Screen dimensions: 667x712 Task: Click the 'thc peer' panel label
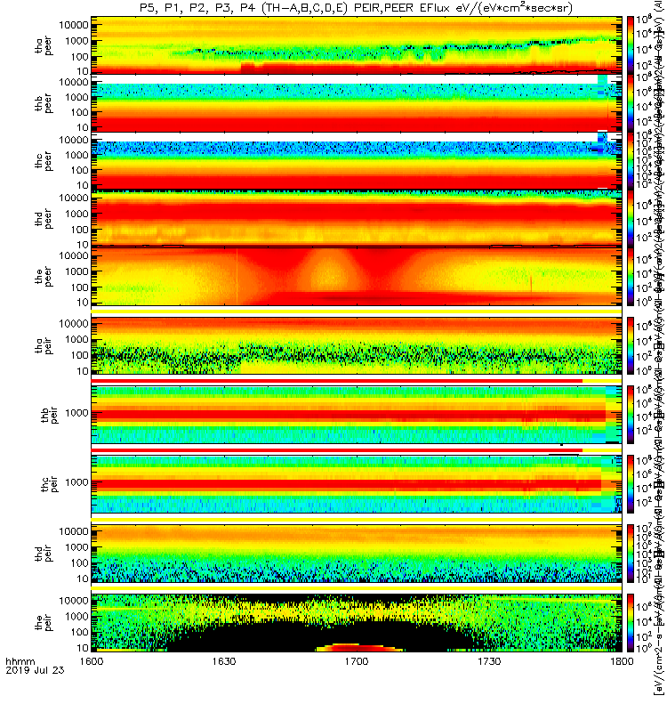(x=44, y=161)
